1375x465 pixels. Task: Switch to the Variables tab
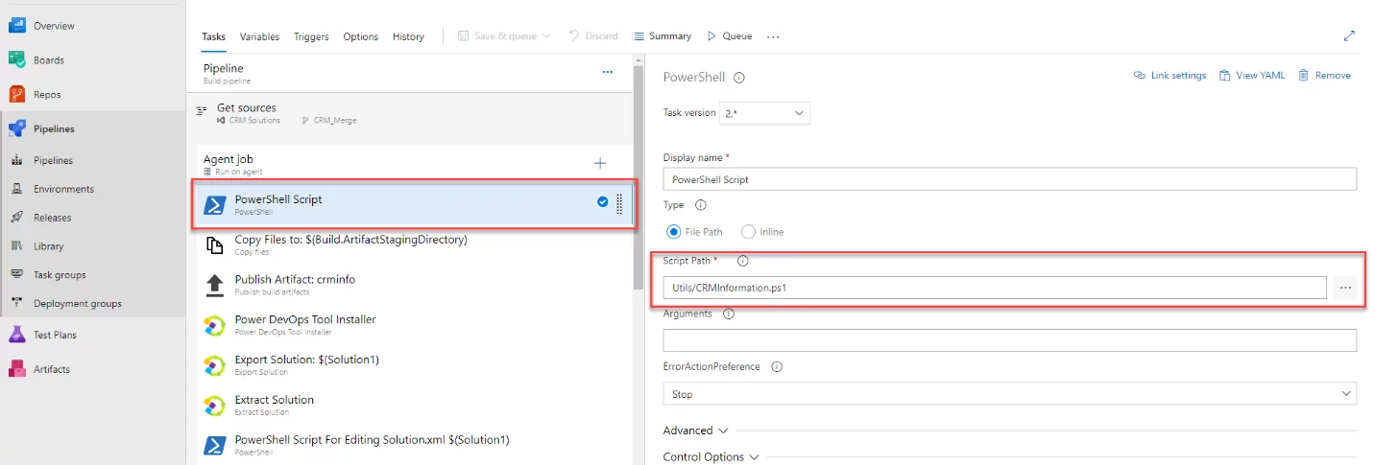click(259, 36)
